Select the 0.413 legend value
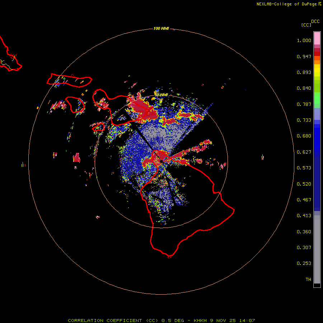323x323 pixels. [304, 216]
